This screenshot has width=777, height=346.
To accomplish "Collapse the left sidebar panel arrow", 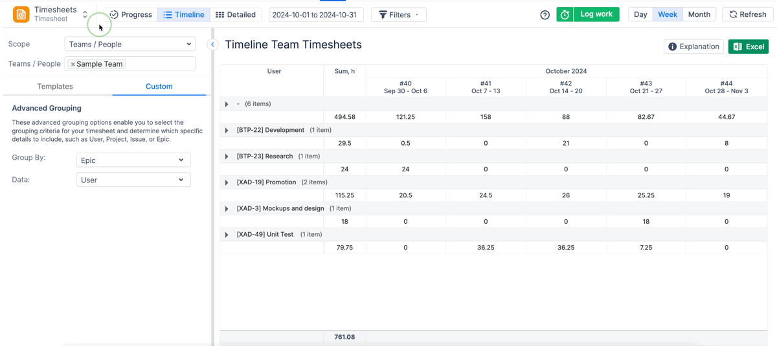I will point(212,45).
